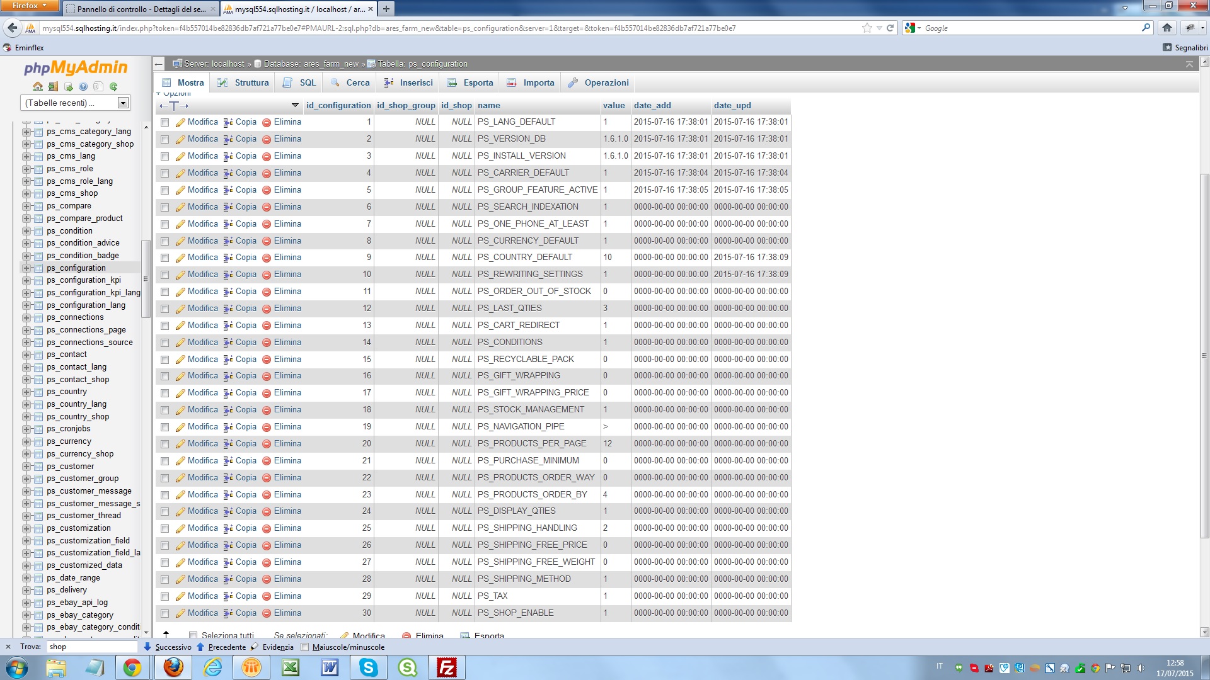Expand the ps_configuration_lang tree node
The height and width of the screenshot is (680, 1210).
coord(26,305)
